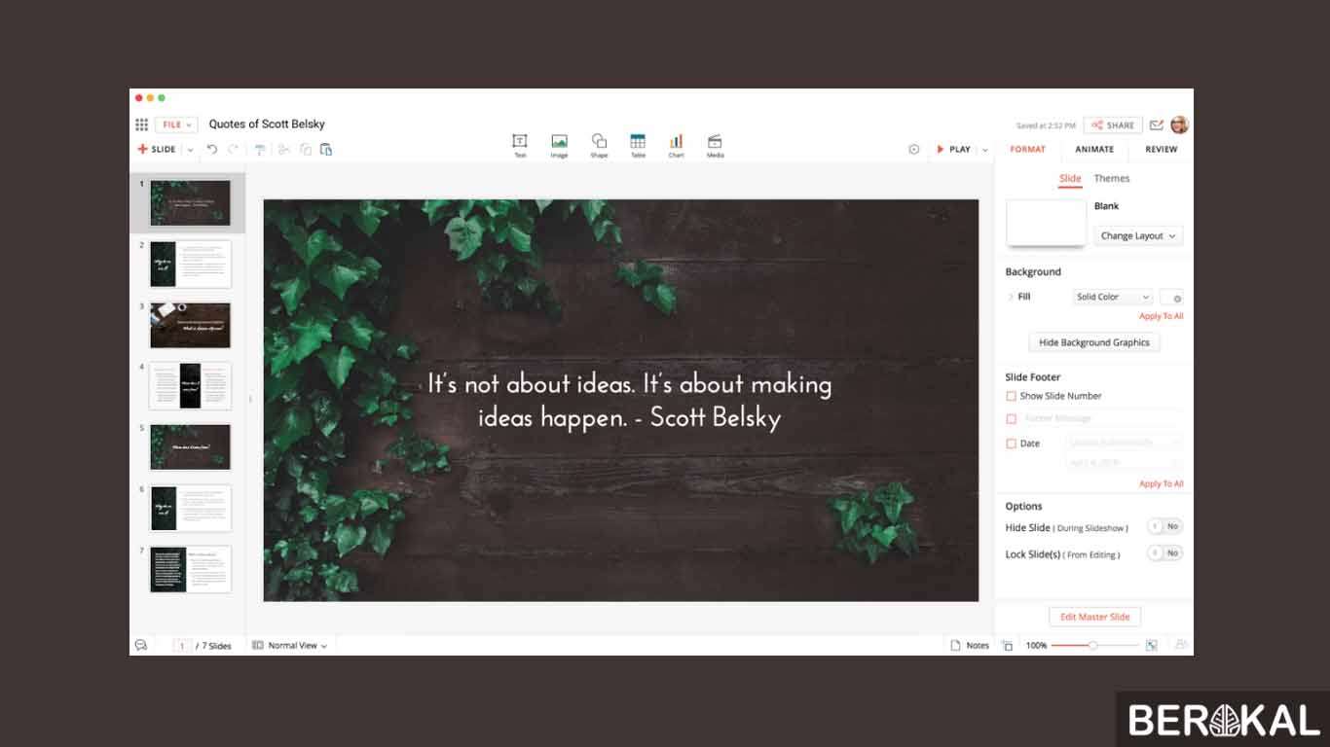Select slide 3 thumbnail
The width and height of the screenshot is (1330, 747).
point(190,325)
